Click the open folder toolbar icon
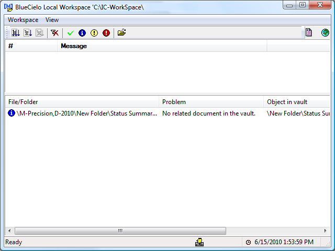Viewport: 335px width, 251px height. (x=121, y=33)
